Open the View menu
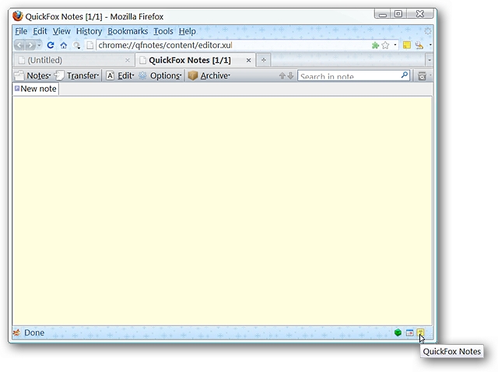Screen dimensions: 498x372 tap(61, 31)
